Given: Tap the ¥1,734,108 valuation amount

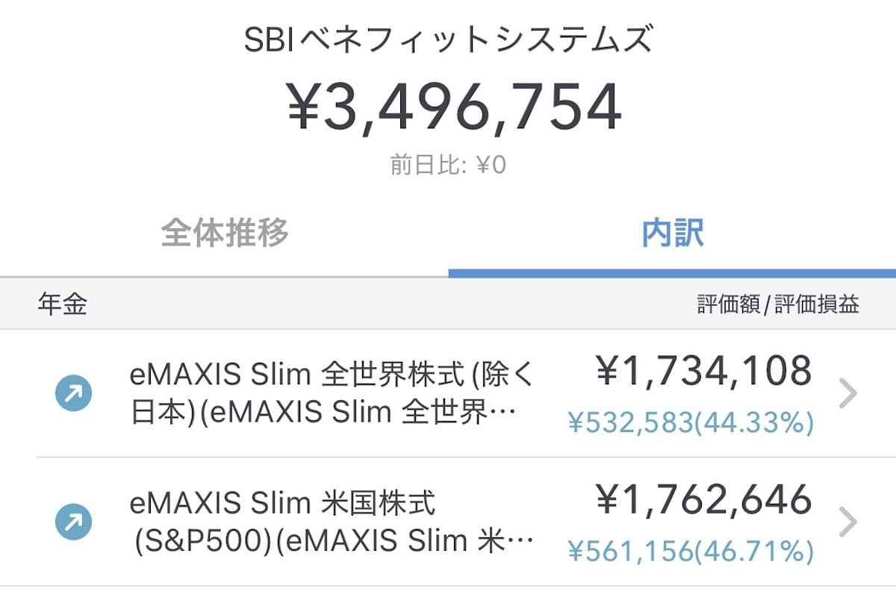Looking at the screenshot, I should (703, 372).
